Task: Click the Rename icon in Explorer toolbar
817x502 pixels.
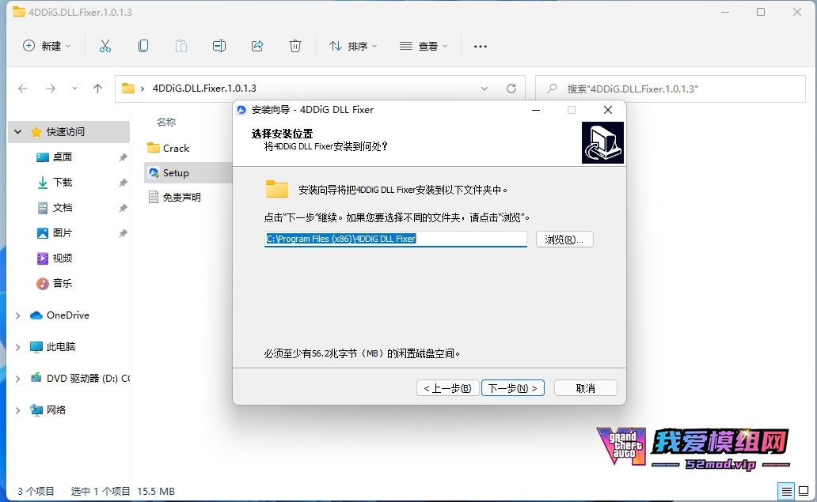Action: [219, 47]
